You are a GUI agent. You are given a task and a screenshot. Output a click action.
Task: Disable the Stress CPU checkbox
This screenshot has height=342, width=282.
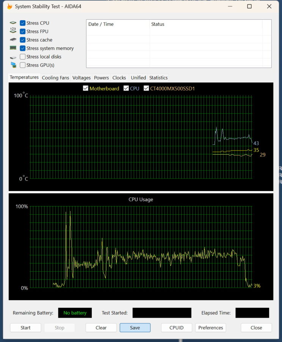click(x=23, y=23)
